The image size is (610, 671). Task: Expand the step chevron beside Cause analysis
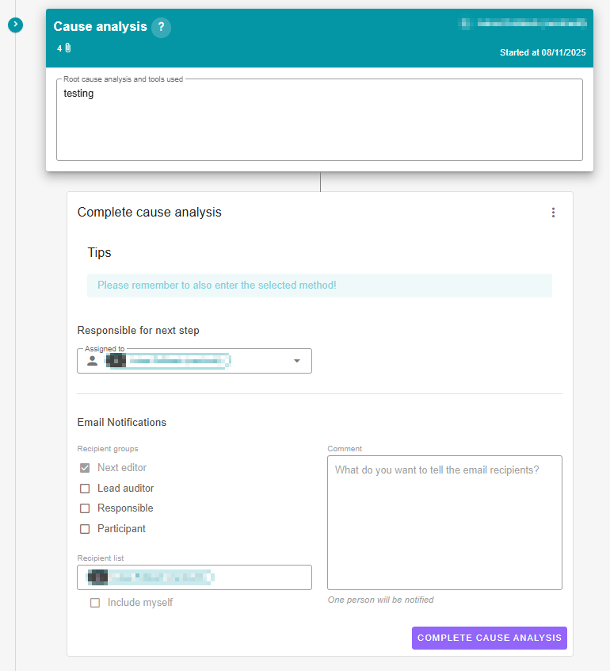(15, 25)
